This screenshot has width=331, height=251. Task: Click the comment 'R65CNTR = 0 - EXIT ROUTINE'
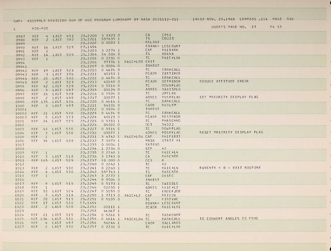click(x=230, y=168)
